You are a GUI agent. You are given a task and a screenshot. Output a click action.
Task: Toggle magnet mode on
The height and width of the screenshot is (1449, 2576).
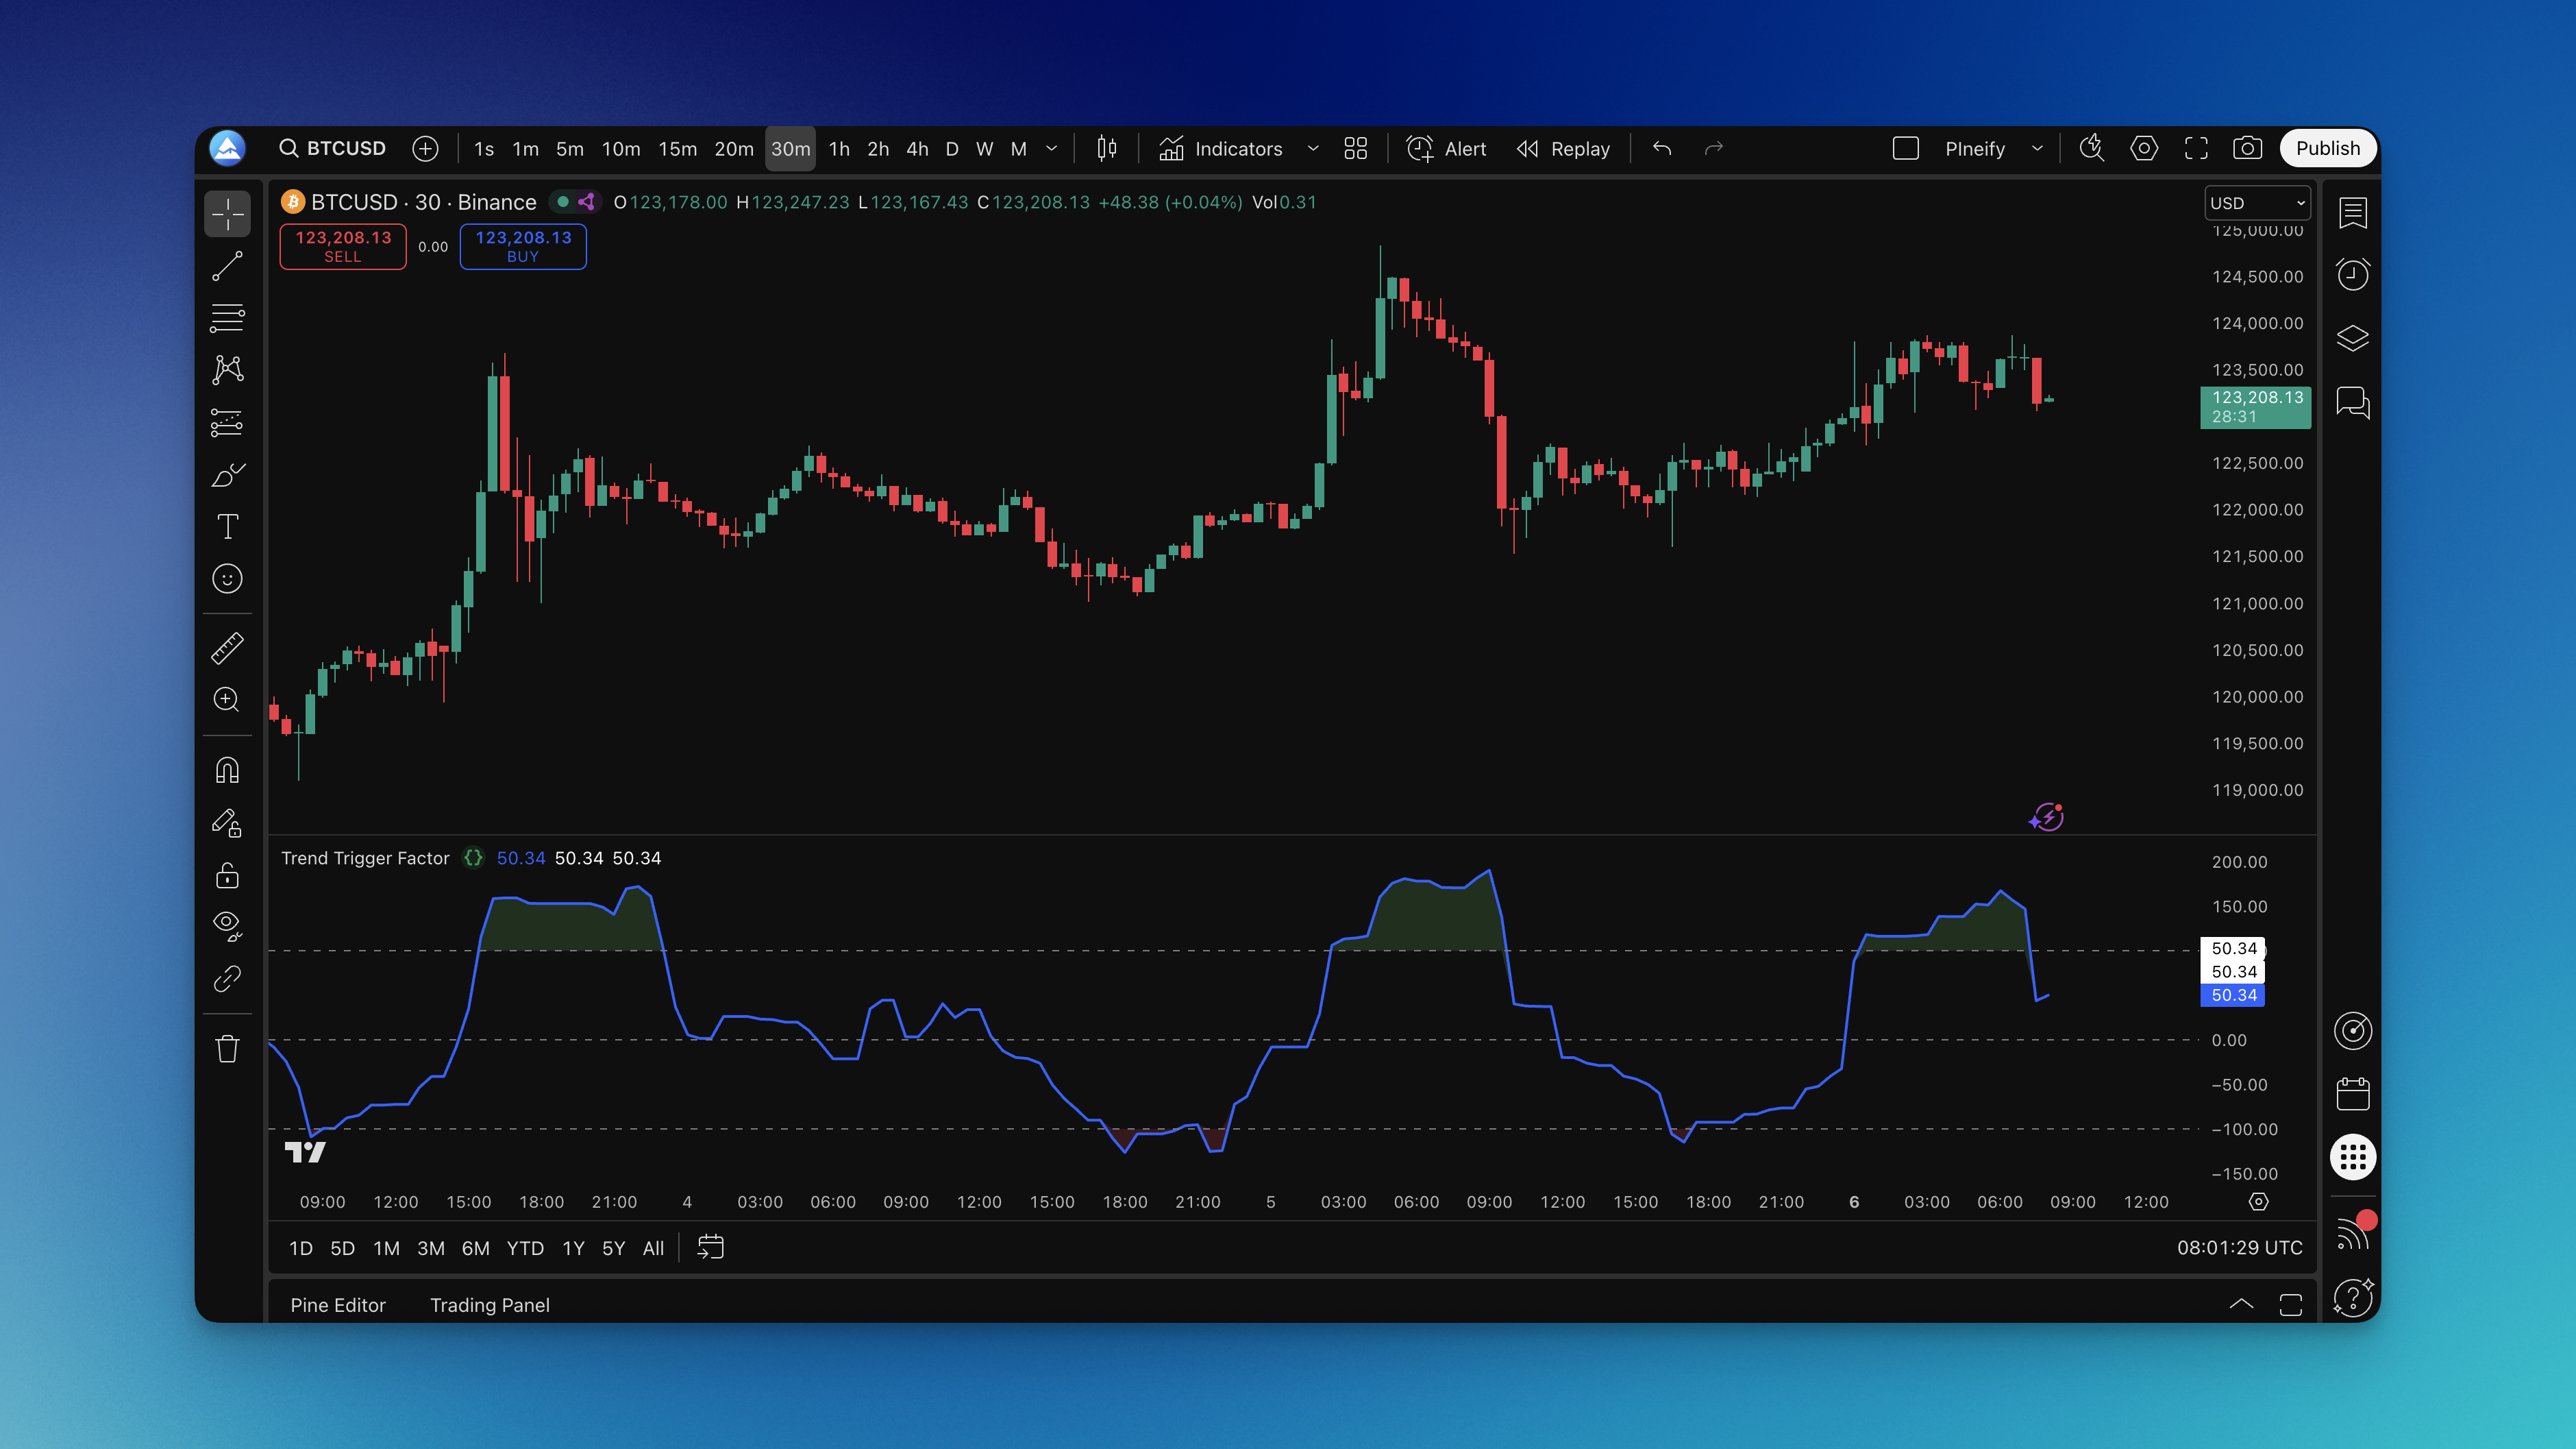[x=227, y=770]
